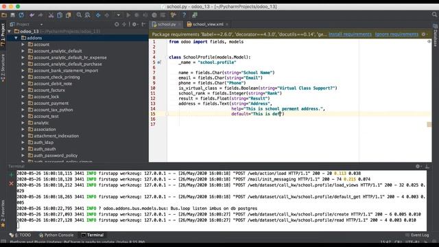Close the school_view.xml tab
The image size is (439, 247).
coord(227,25)
